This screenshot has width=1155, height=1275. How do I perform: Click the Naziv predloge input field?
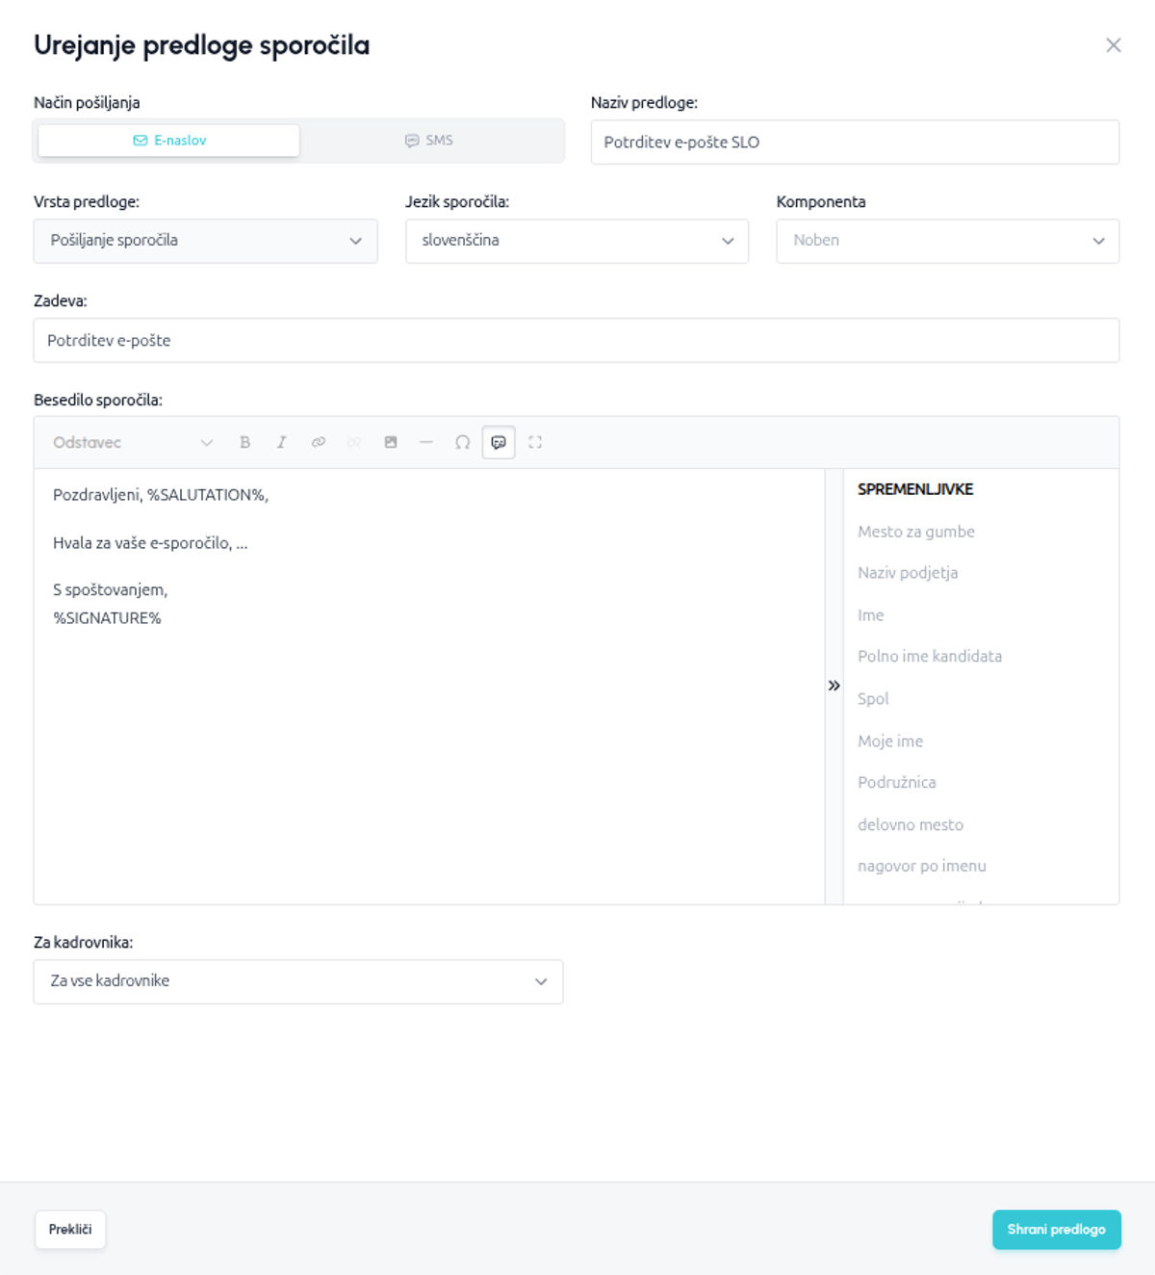[x=855, y=143]
